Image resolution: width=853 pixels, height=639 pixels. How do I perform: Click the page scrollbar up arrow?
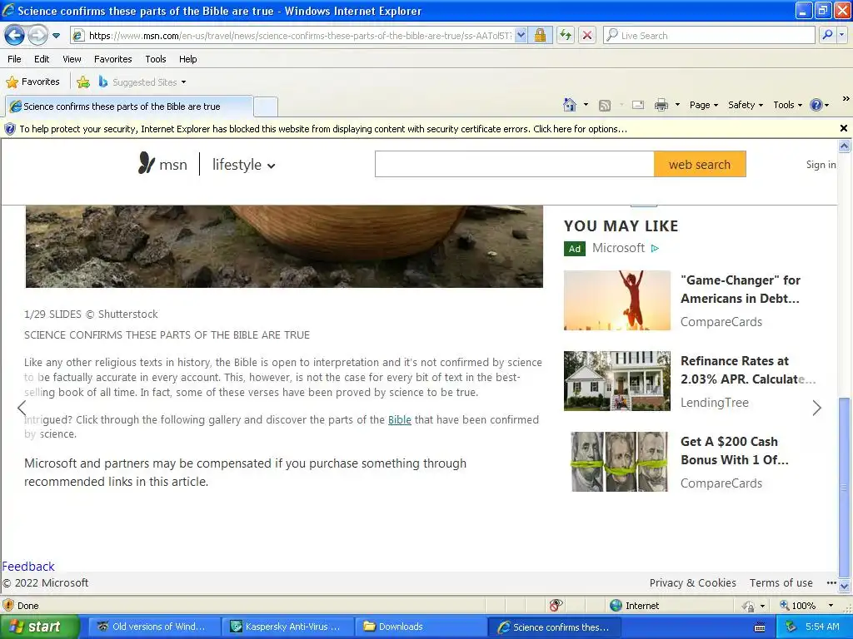(845, 146)
